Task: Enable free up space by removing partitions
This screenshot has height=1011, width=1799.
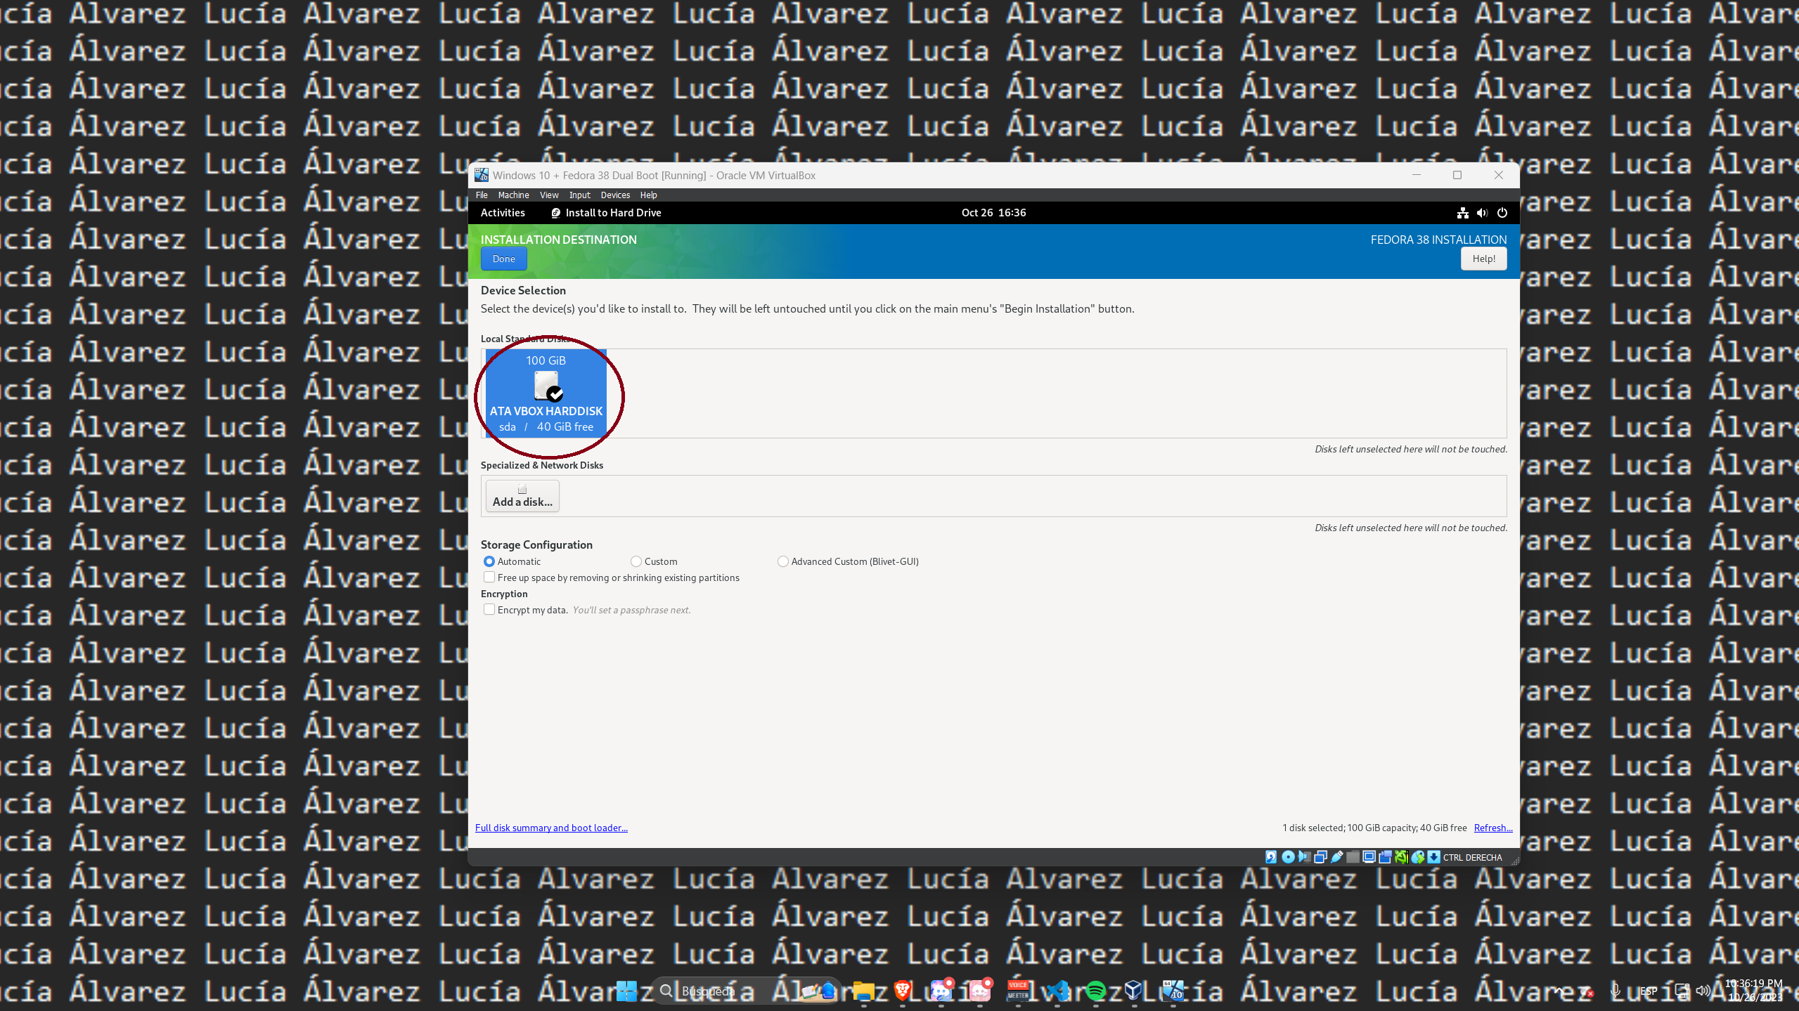Action: (489, 578)
